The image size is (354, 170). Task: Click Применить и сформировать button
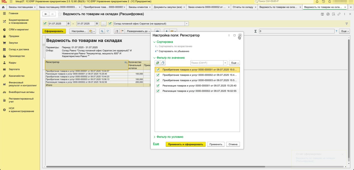point(186,144)
